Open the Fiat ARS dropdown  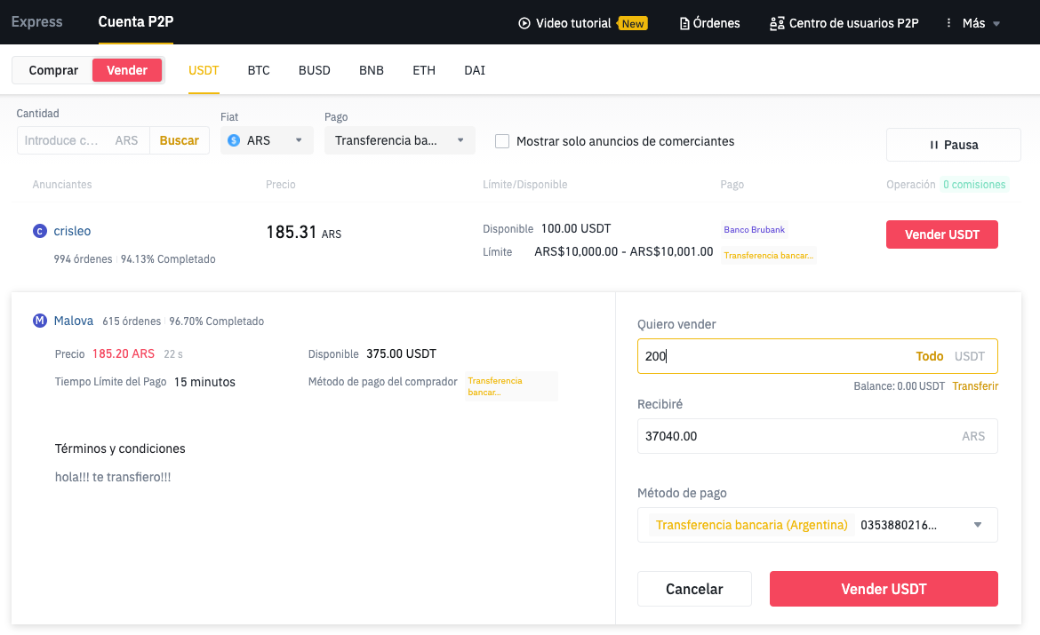point(267,140)
